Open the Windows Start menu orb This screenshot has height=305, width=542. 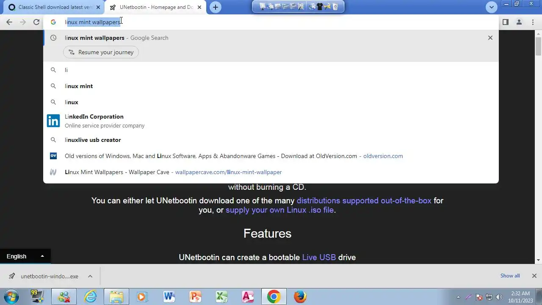(11, 297)
